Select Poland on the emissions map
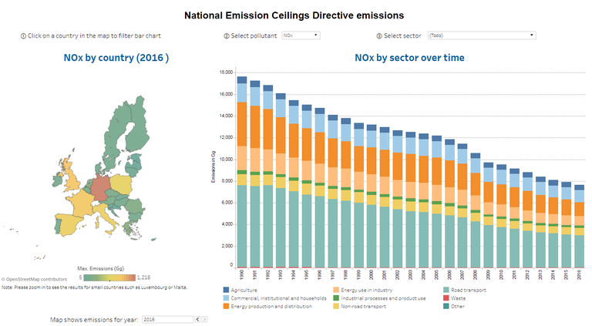 (x=121, y=185)
